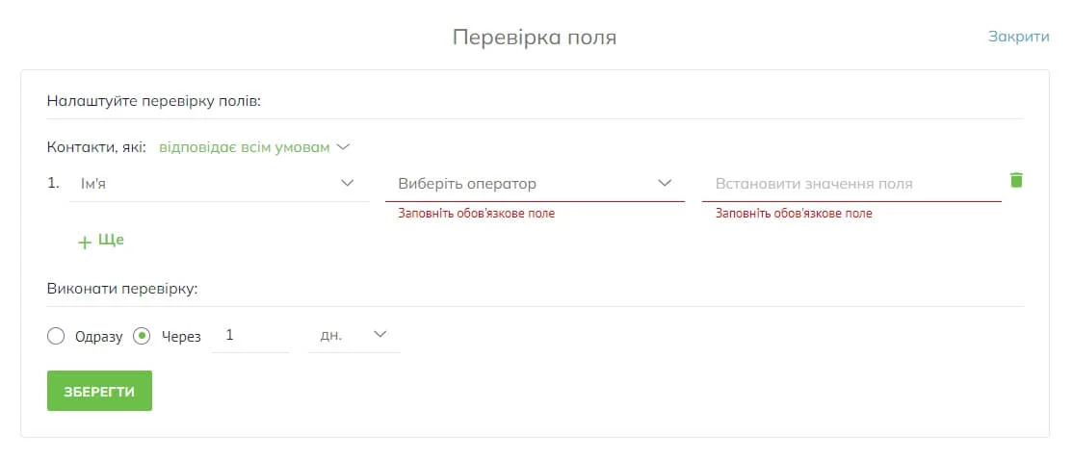Click the Виконати перевірку label
The height and width of the screenshot is (461, 1073).
(x=122, y=289)
